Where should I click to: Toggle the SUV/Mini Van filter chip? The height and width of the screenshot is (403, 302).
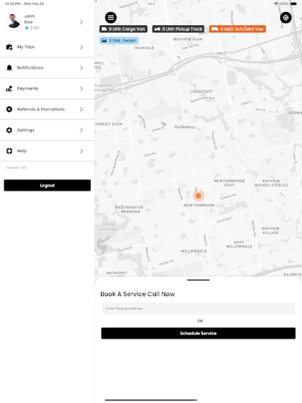point(239,29)
